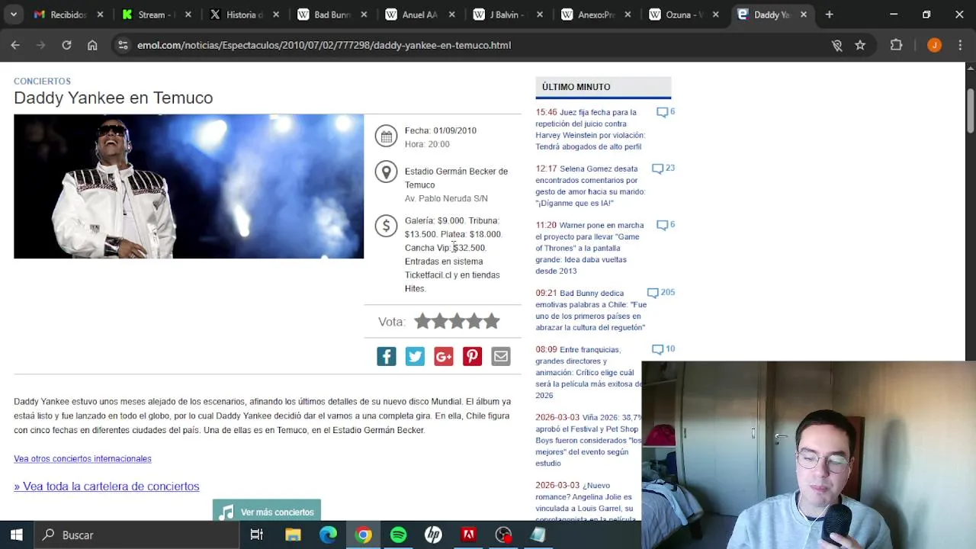The image size is (976, 549).
Task: Send the article by email icon
Action: (501, 356)
